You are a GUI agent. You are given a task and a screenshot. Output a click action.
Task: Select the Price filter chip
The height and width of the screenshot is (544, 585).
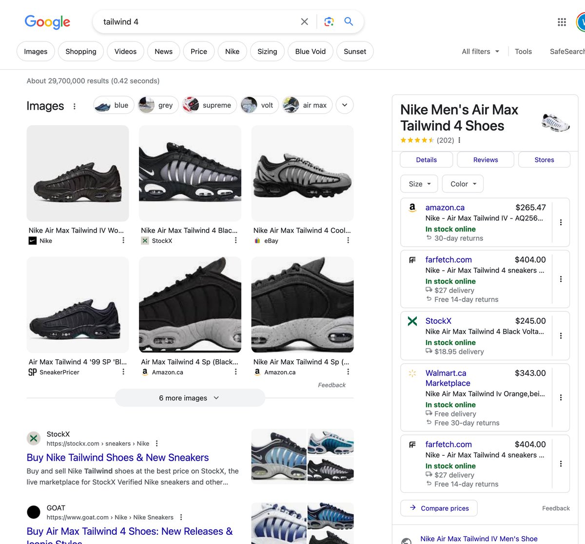pyautogui.click(x=199, y=52)
